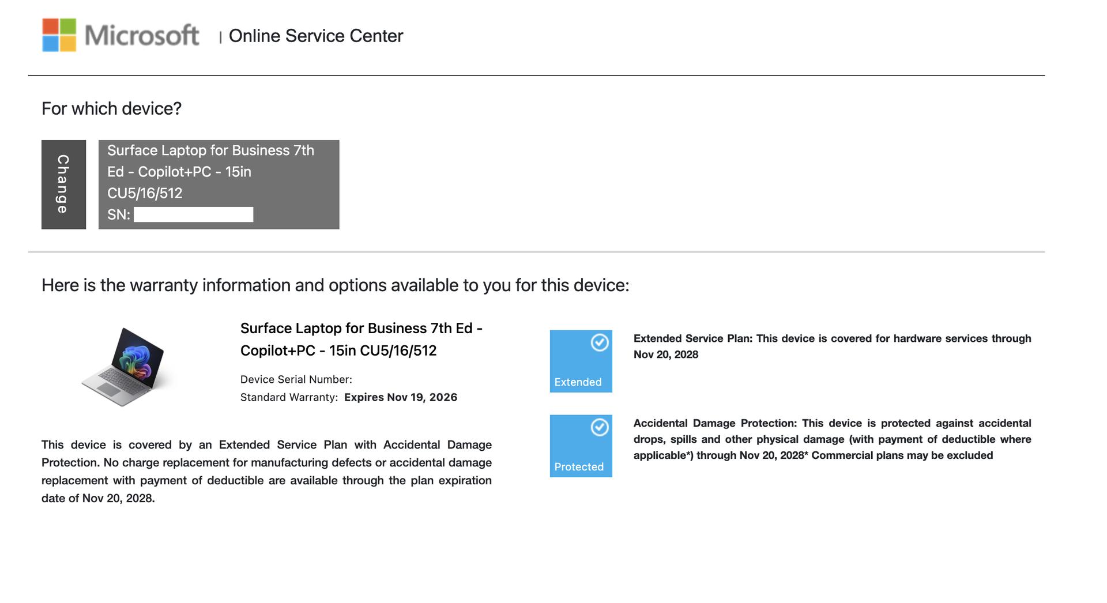Click the redacted SN serial number field

[193, 215]
